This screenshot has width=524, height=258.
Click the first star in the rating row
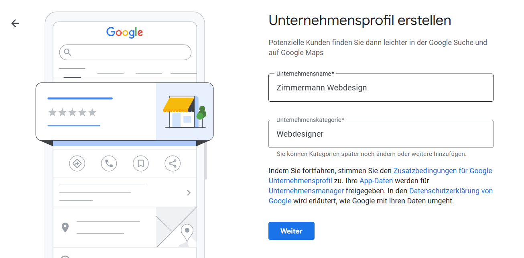53,113
